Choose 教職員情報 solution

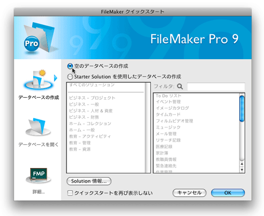click(x=166, y=159)
